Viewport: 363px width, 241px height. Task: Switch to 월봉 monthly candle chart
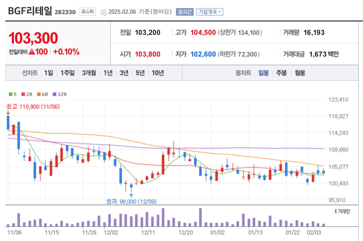pyautogui.click(x=300, y=73)
